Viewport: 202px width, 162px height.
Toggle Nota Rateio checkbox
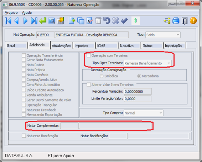[x=24, y=65]
